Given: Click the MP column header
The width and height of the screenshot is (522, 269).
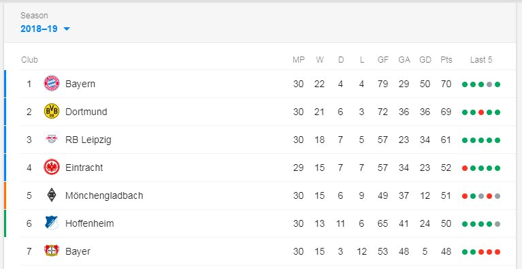Looking at the screenshot, I should click(299, 60).
